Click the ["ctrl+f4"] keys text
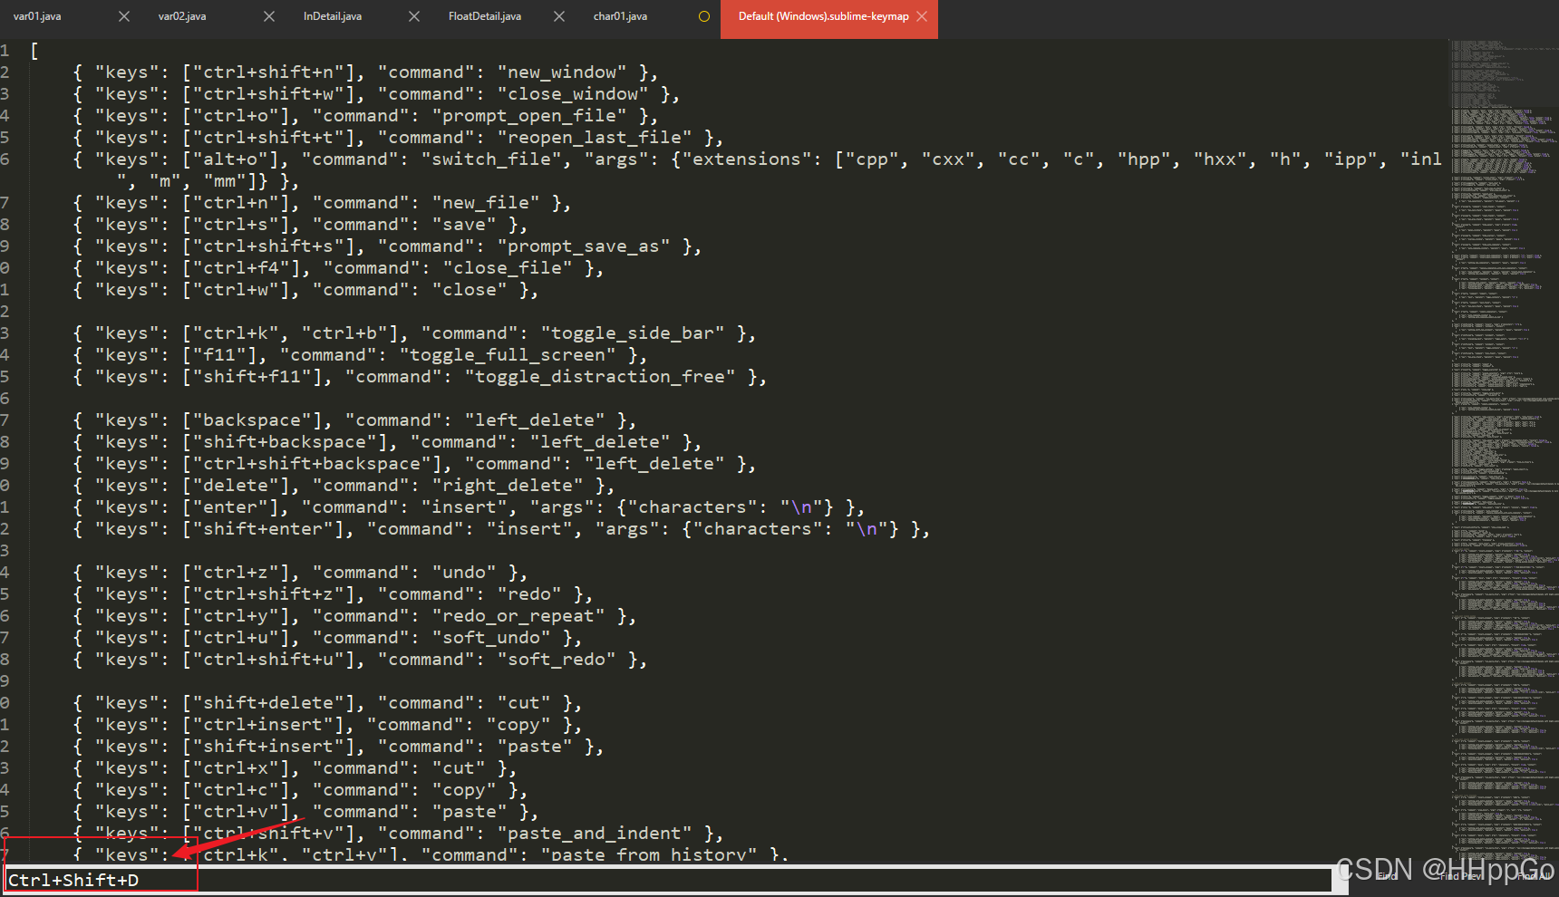The image size is (1559, 897). coord(246,268)
